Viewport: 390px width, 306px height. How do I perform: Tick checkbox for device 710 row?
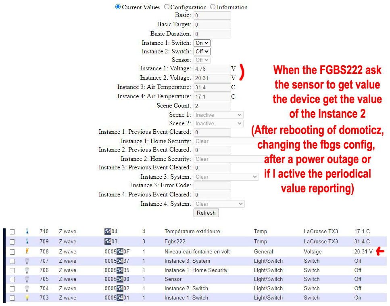(12, 232)
